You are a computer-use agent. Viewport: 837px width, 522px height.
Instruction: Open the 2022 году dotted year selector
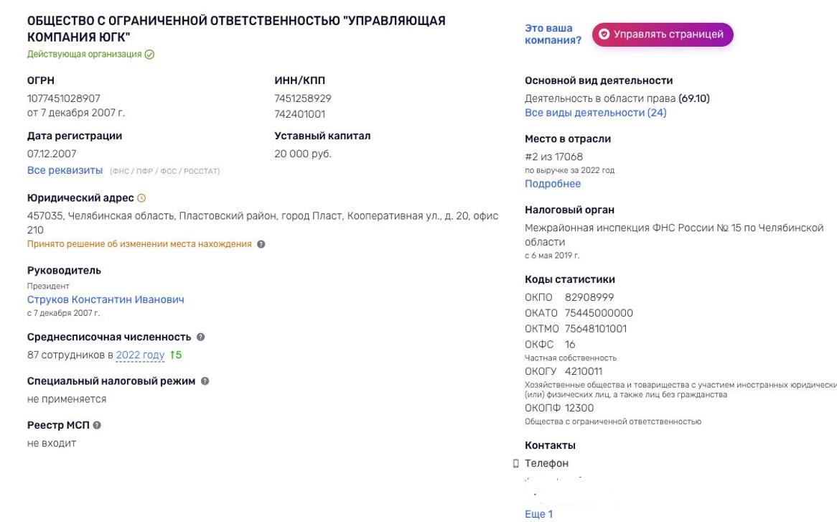pos(140,355)
